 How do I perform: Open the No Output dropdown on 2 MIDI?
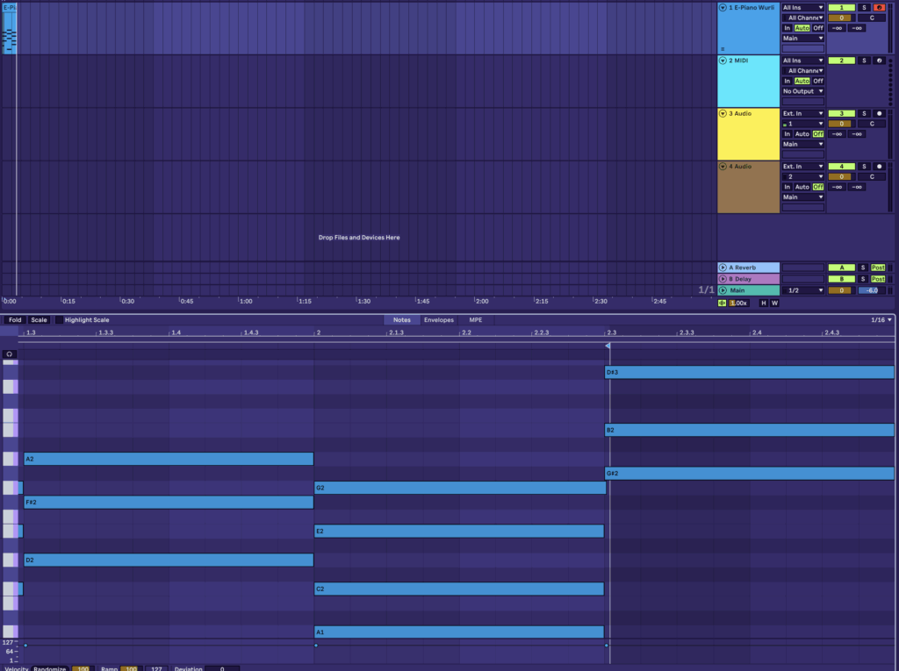click(803, 91)
